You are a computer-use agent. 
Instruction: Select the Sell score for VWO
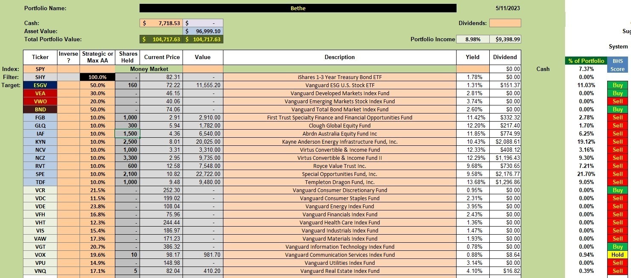click(x=618, y=101)
